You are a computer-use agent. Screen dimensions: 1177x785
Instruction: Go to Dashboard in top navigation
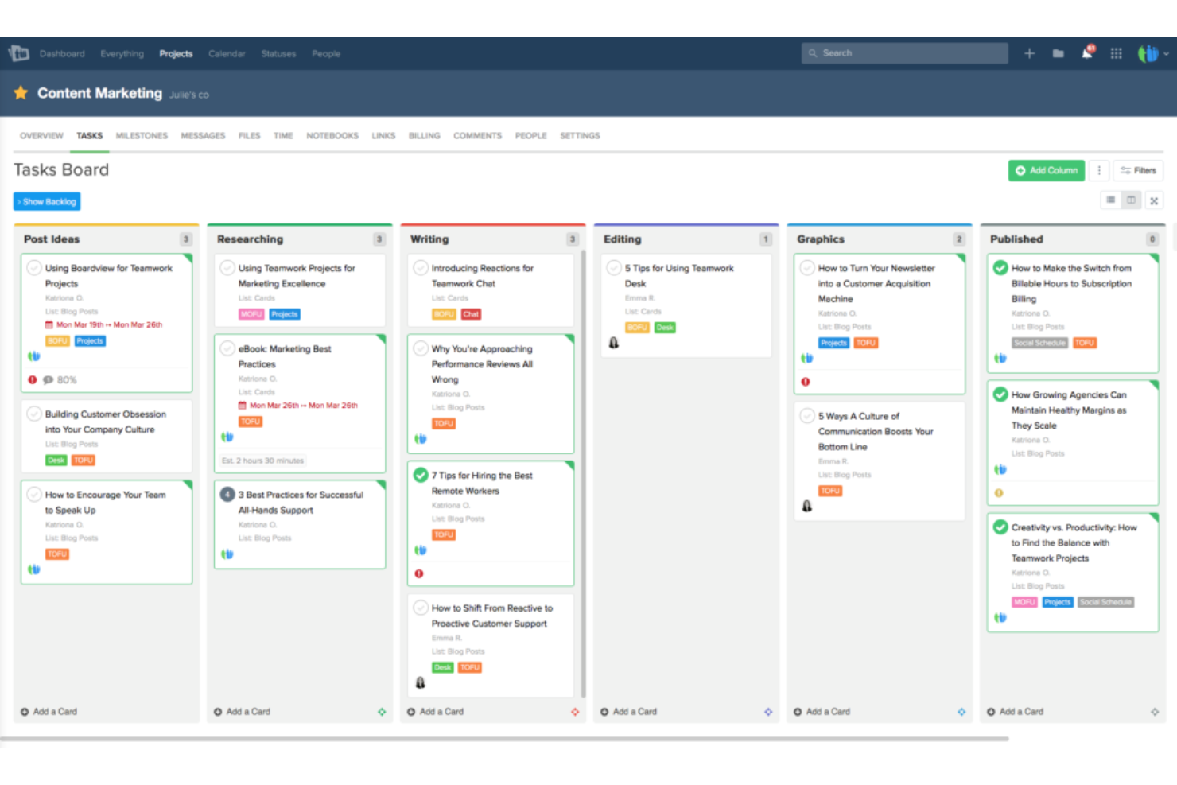[x=62, y=54]
